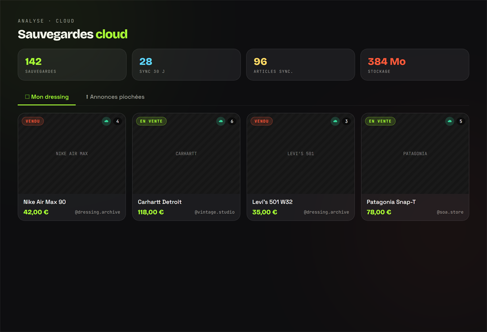Click the 118,00 € price
487x332 pixels.
click(x=151, y=212)
